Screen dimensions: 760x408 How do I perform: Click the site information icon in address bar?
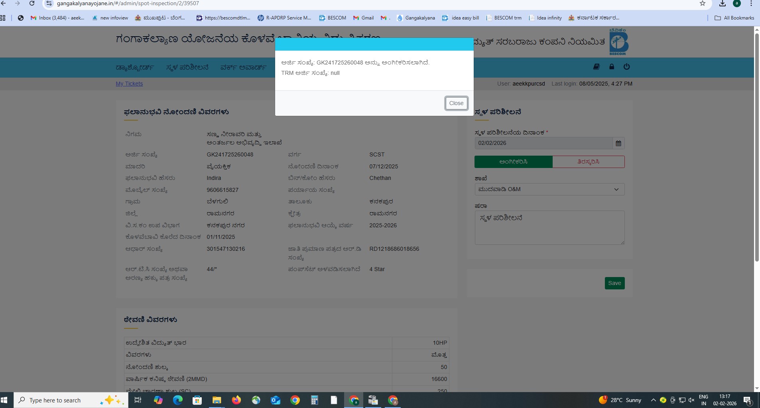(x=49, y=4)
